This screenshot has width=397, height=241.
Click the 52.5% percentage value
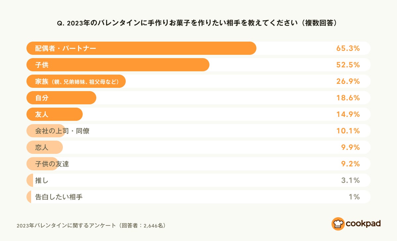[348, 65]
